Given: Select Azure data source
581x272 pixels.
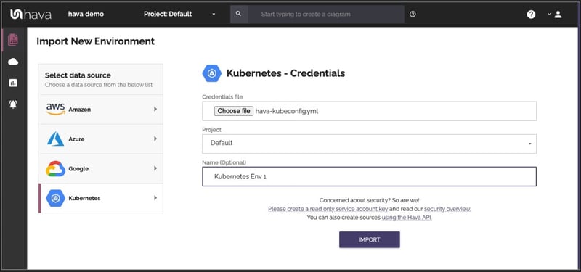Looking at the screenshot, I should (x=101, y=139).
